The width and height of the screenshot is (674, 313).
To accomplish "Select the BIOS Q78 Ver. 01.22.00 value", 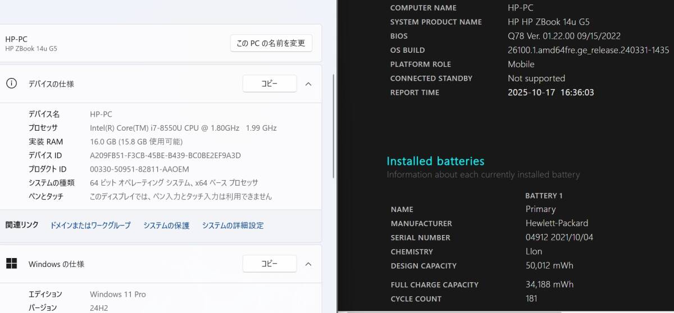I will pos(564,36).
